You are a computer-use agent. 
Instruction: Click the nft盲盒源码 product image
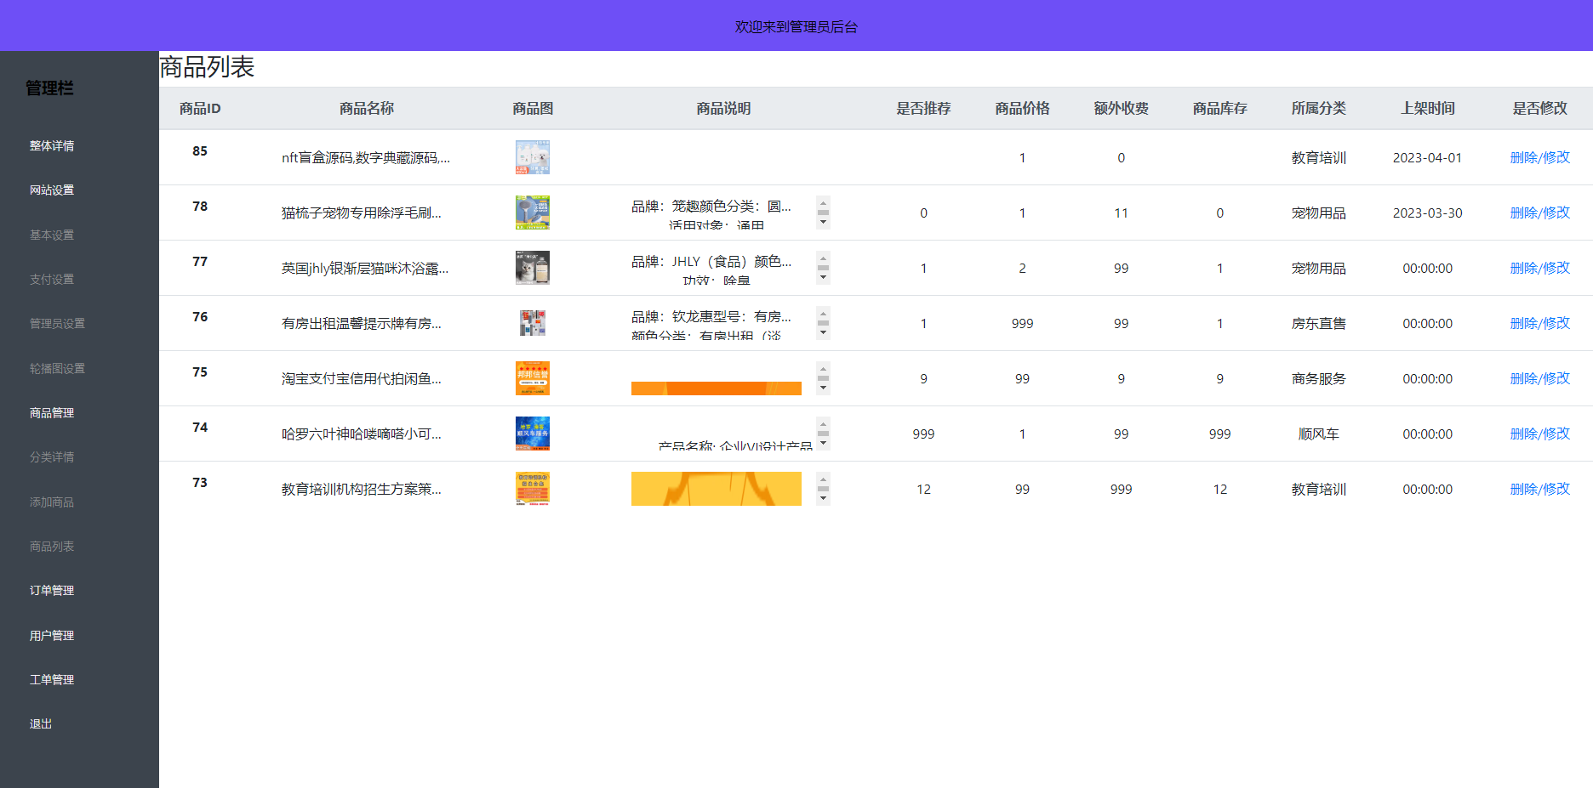532,157
